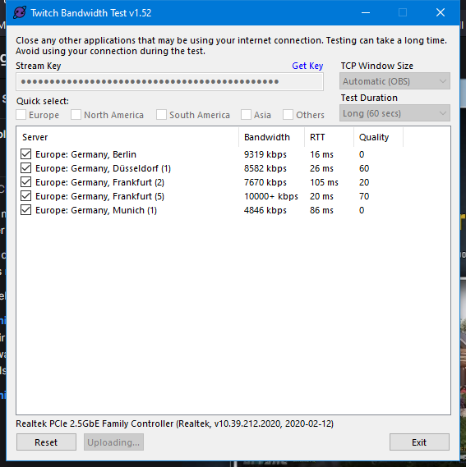Select the Europe: Germany, Berlin row text
Screen dimensions: 466x467
(85, 154)
